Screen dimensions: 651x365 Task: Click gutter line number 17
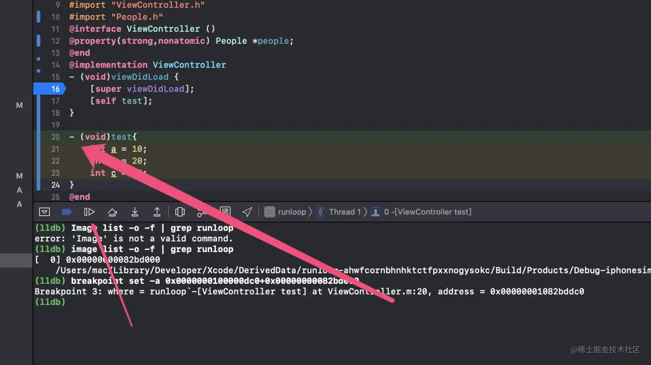(x=55, y=101)
